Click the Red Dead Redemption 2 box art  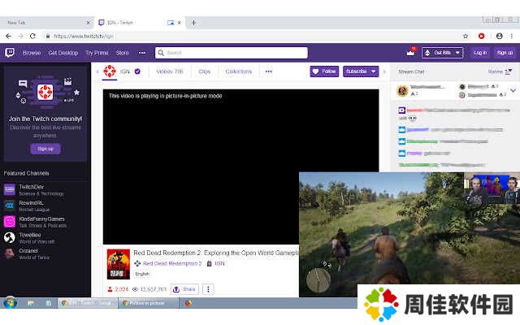coord(119,264)
